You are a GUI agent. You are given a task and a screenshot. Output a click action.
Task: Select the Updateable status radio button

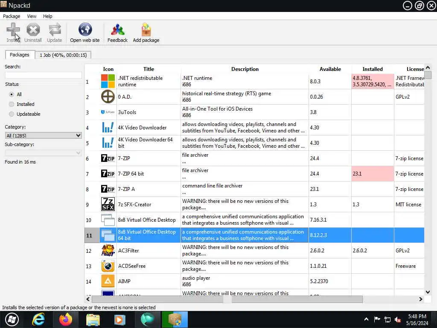(12, 114)
